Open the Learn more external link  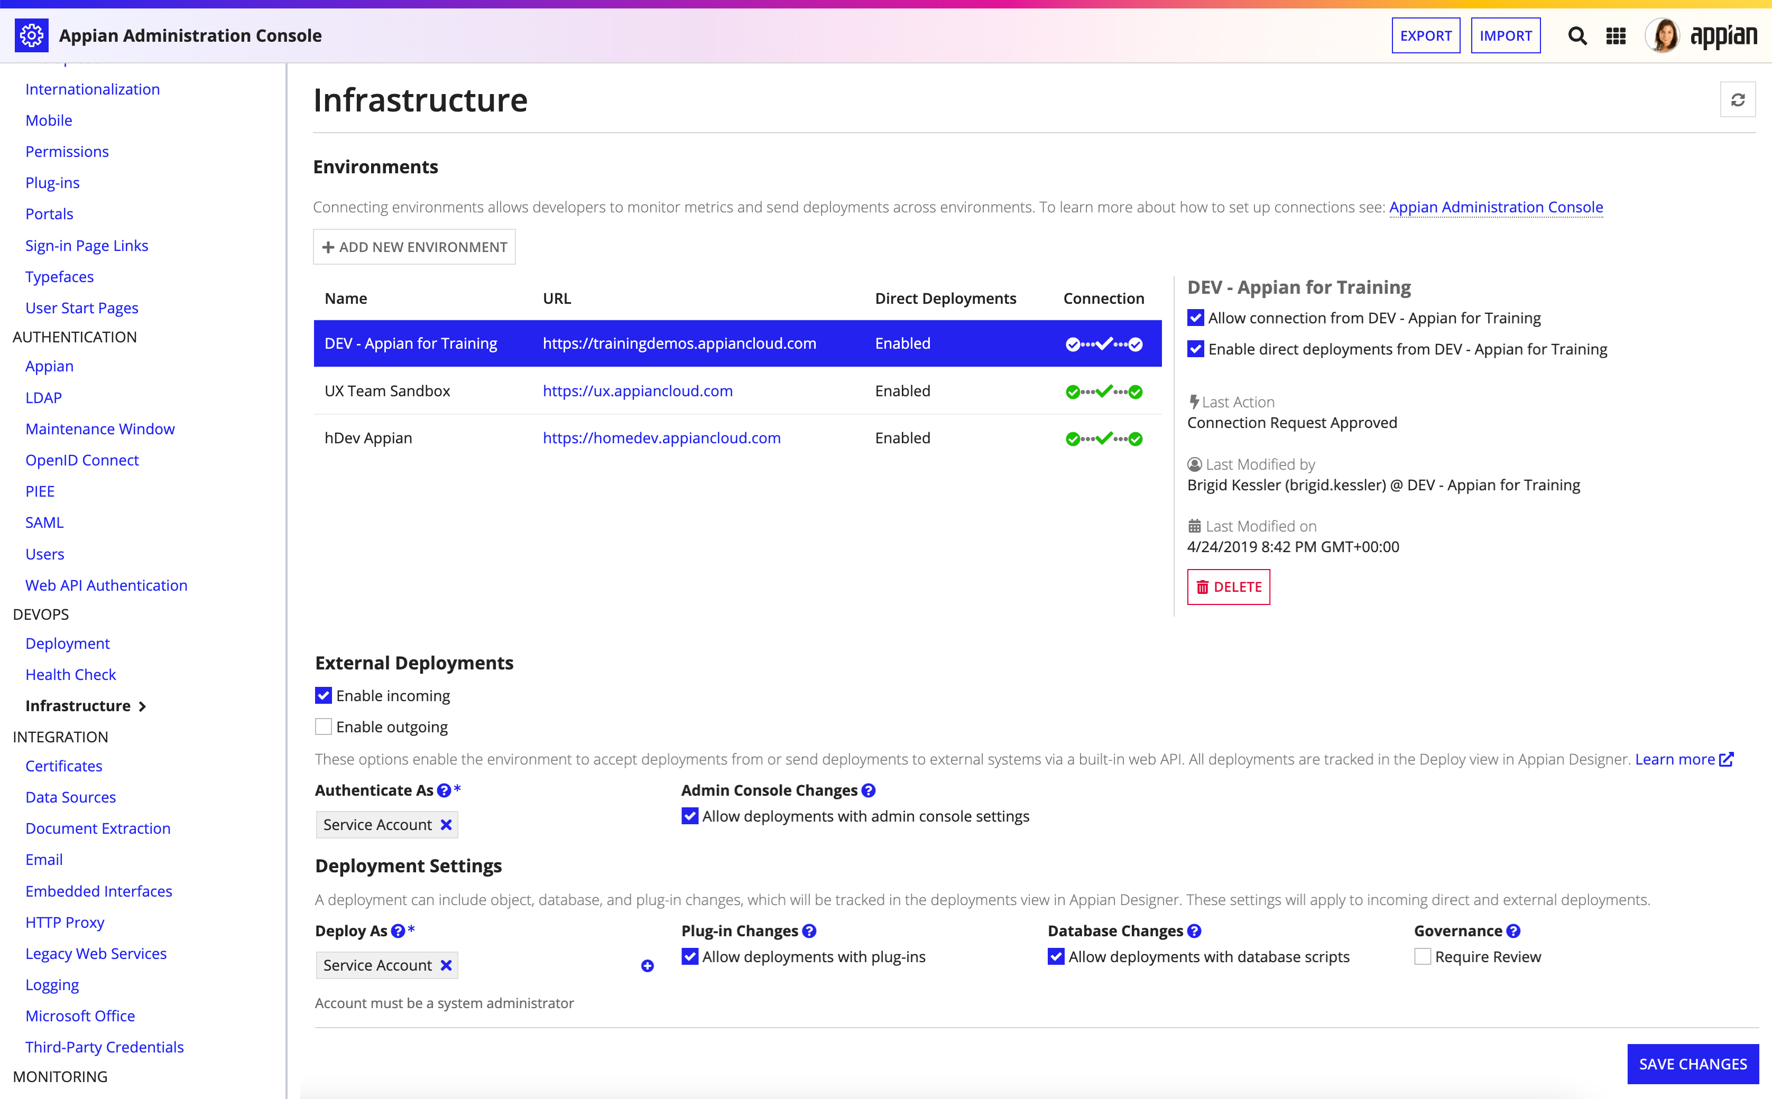click(x=1684, y=760)
